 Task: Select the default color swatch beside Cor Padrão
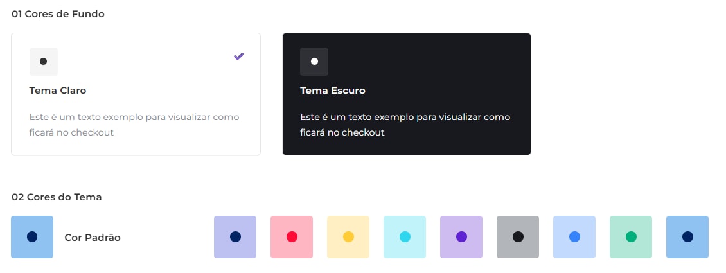(32, 237)
